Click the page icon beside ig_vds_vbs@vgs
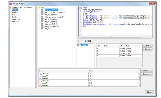Screen dimensions: 161x98 (x=42, y=21)
